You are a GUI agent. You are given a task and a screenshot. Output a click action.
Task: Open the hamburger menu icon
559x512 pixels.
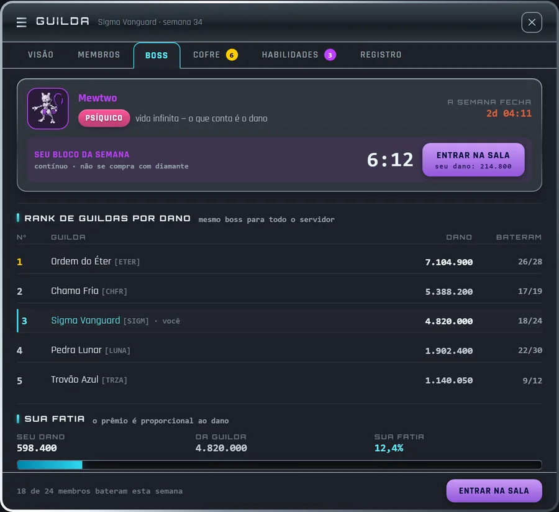21,22
